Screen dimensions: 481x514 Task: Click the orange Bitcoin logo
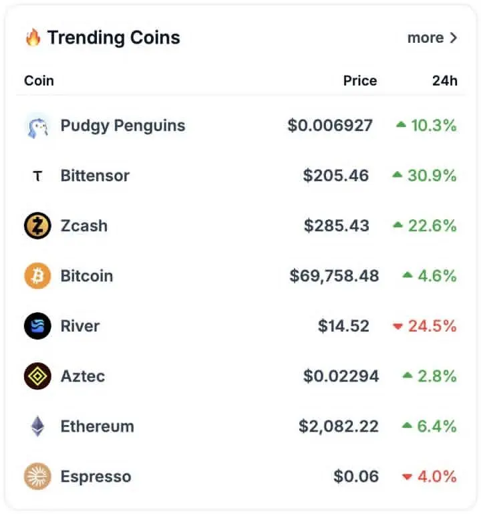37,276
